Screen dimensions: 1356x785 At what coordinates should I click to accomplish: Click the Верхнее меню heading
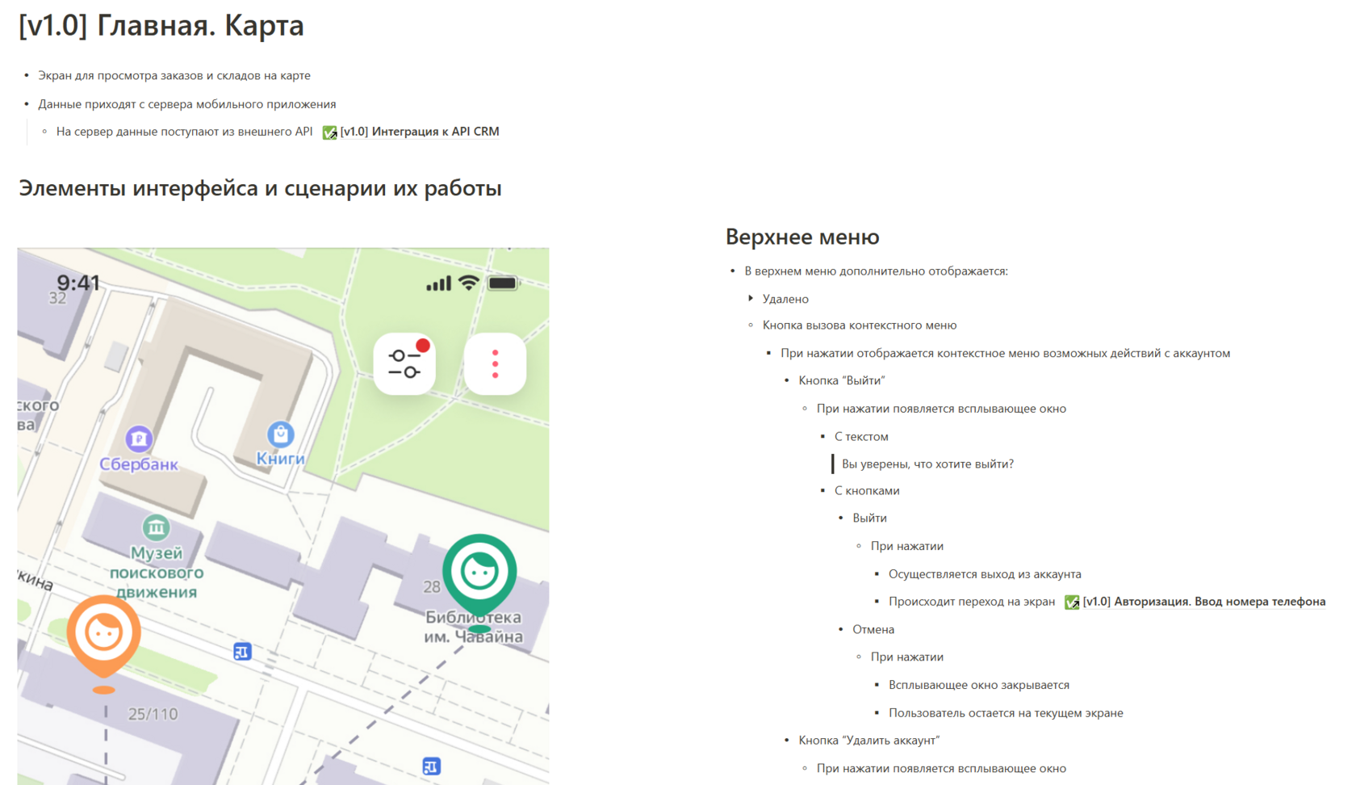click(x=802, y=237)
